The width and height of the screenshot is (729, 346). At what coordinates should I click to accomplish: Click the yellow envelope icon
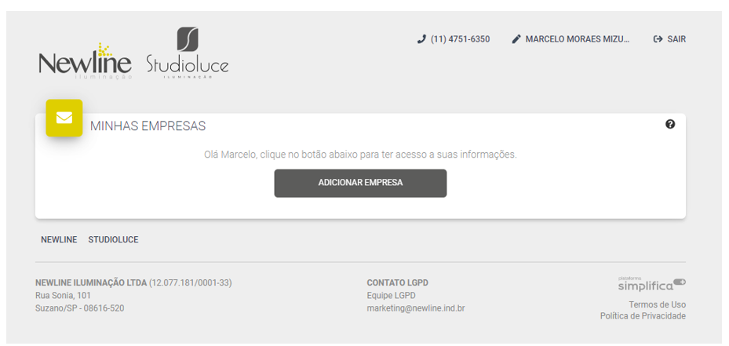64,118
